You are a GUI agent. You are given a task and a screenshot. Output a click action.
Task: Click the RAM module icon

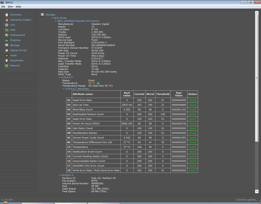7,30
